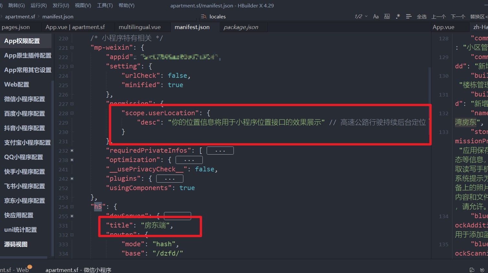
Task: Collapse the h5 block at line 254
Action: tap(72, 207)
